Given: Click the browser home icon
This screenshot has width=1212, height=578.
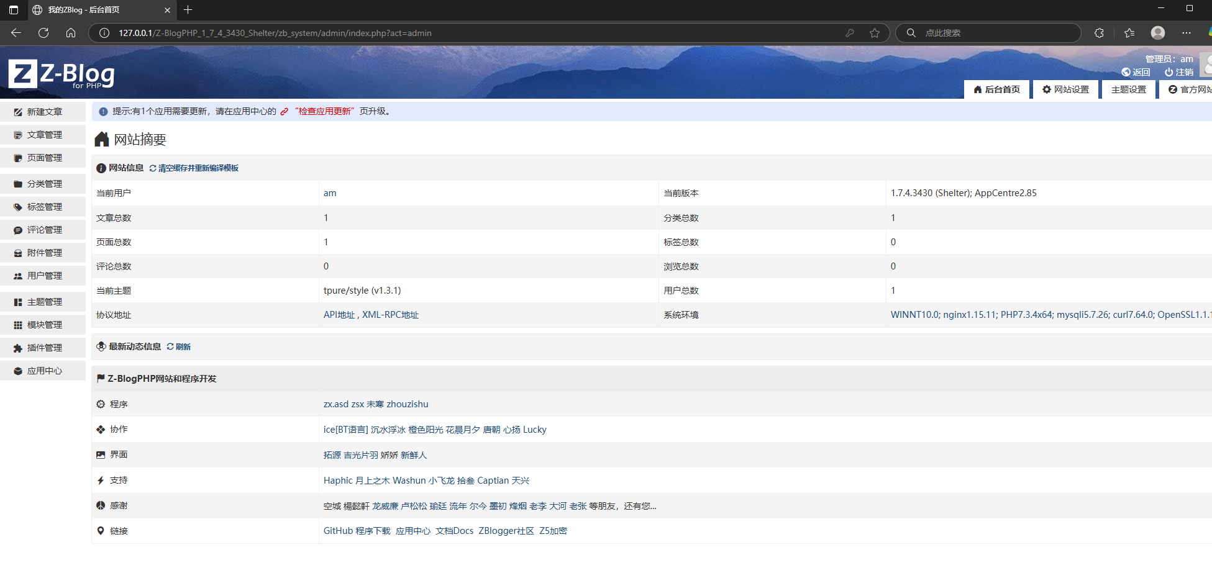Looking at the screenshot, I should pyautogui.click(x=71, y=33).
